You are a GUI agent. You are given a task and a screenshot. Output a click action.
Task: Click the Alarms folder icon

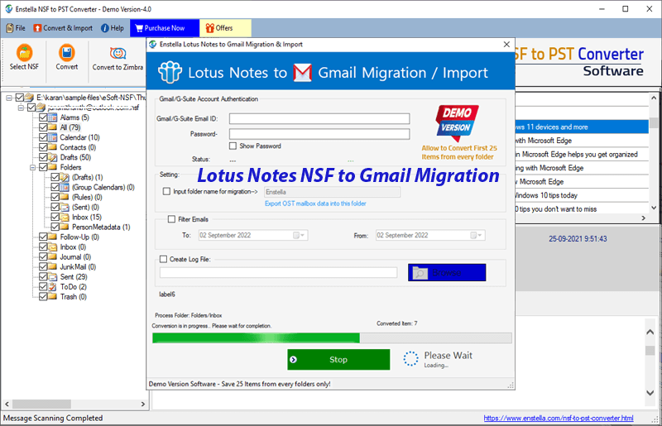(x=52, y=117)
